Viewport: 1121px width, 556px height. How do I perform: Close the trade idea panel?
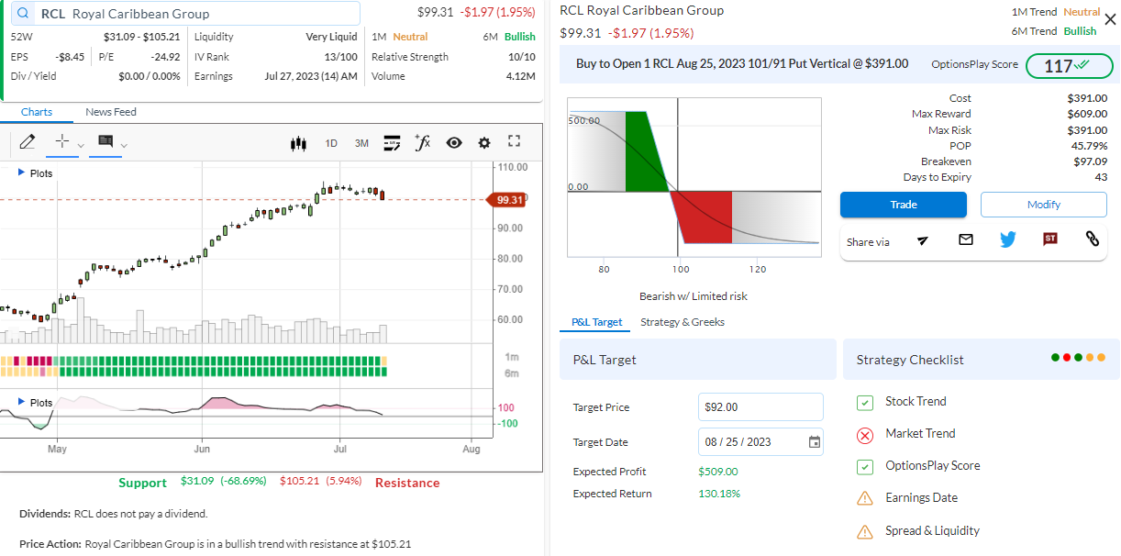click(1109, 17)
